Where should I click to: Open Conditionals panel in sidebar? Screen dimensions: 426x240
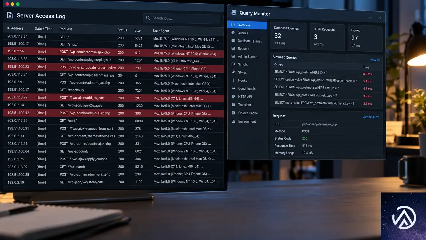pyautogui.click(x=247, y=89)
